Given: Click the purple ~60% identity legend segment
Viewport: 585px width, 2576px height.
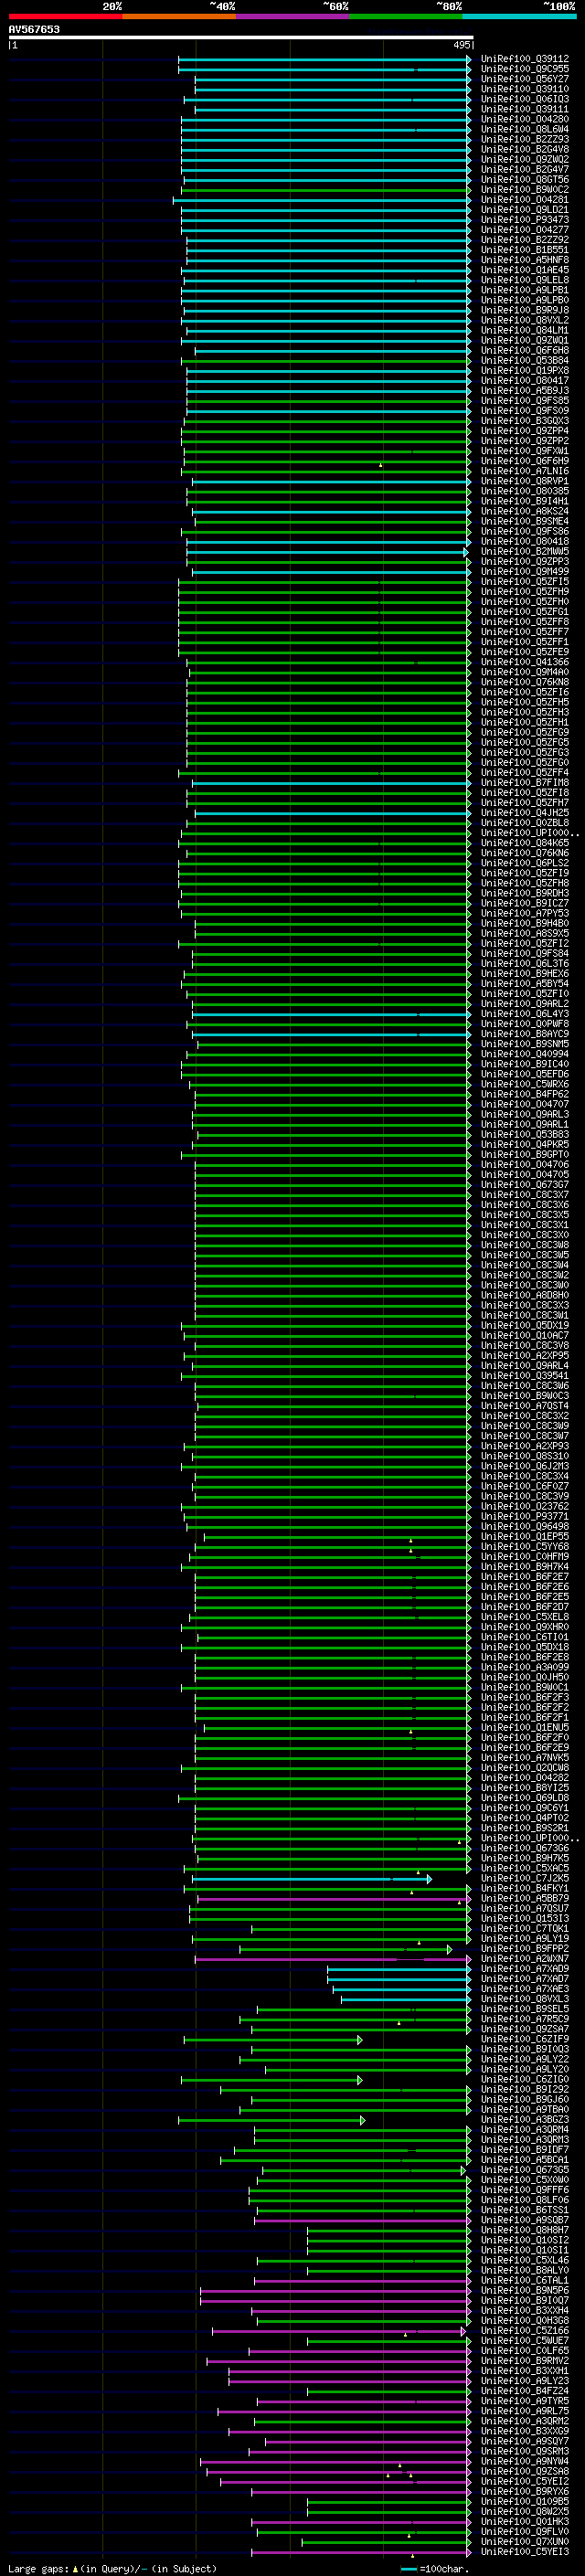Looking at the screenshot, I should (x=293, y=16).
